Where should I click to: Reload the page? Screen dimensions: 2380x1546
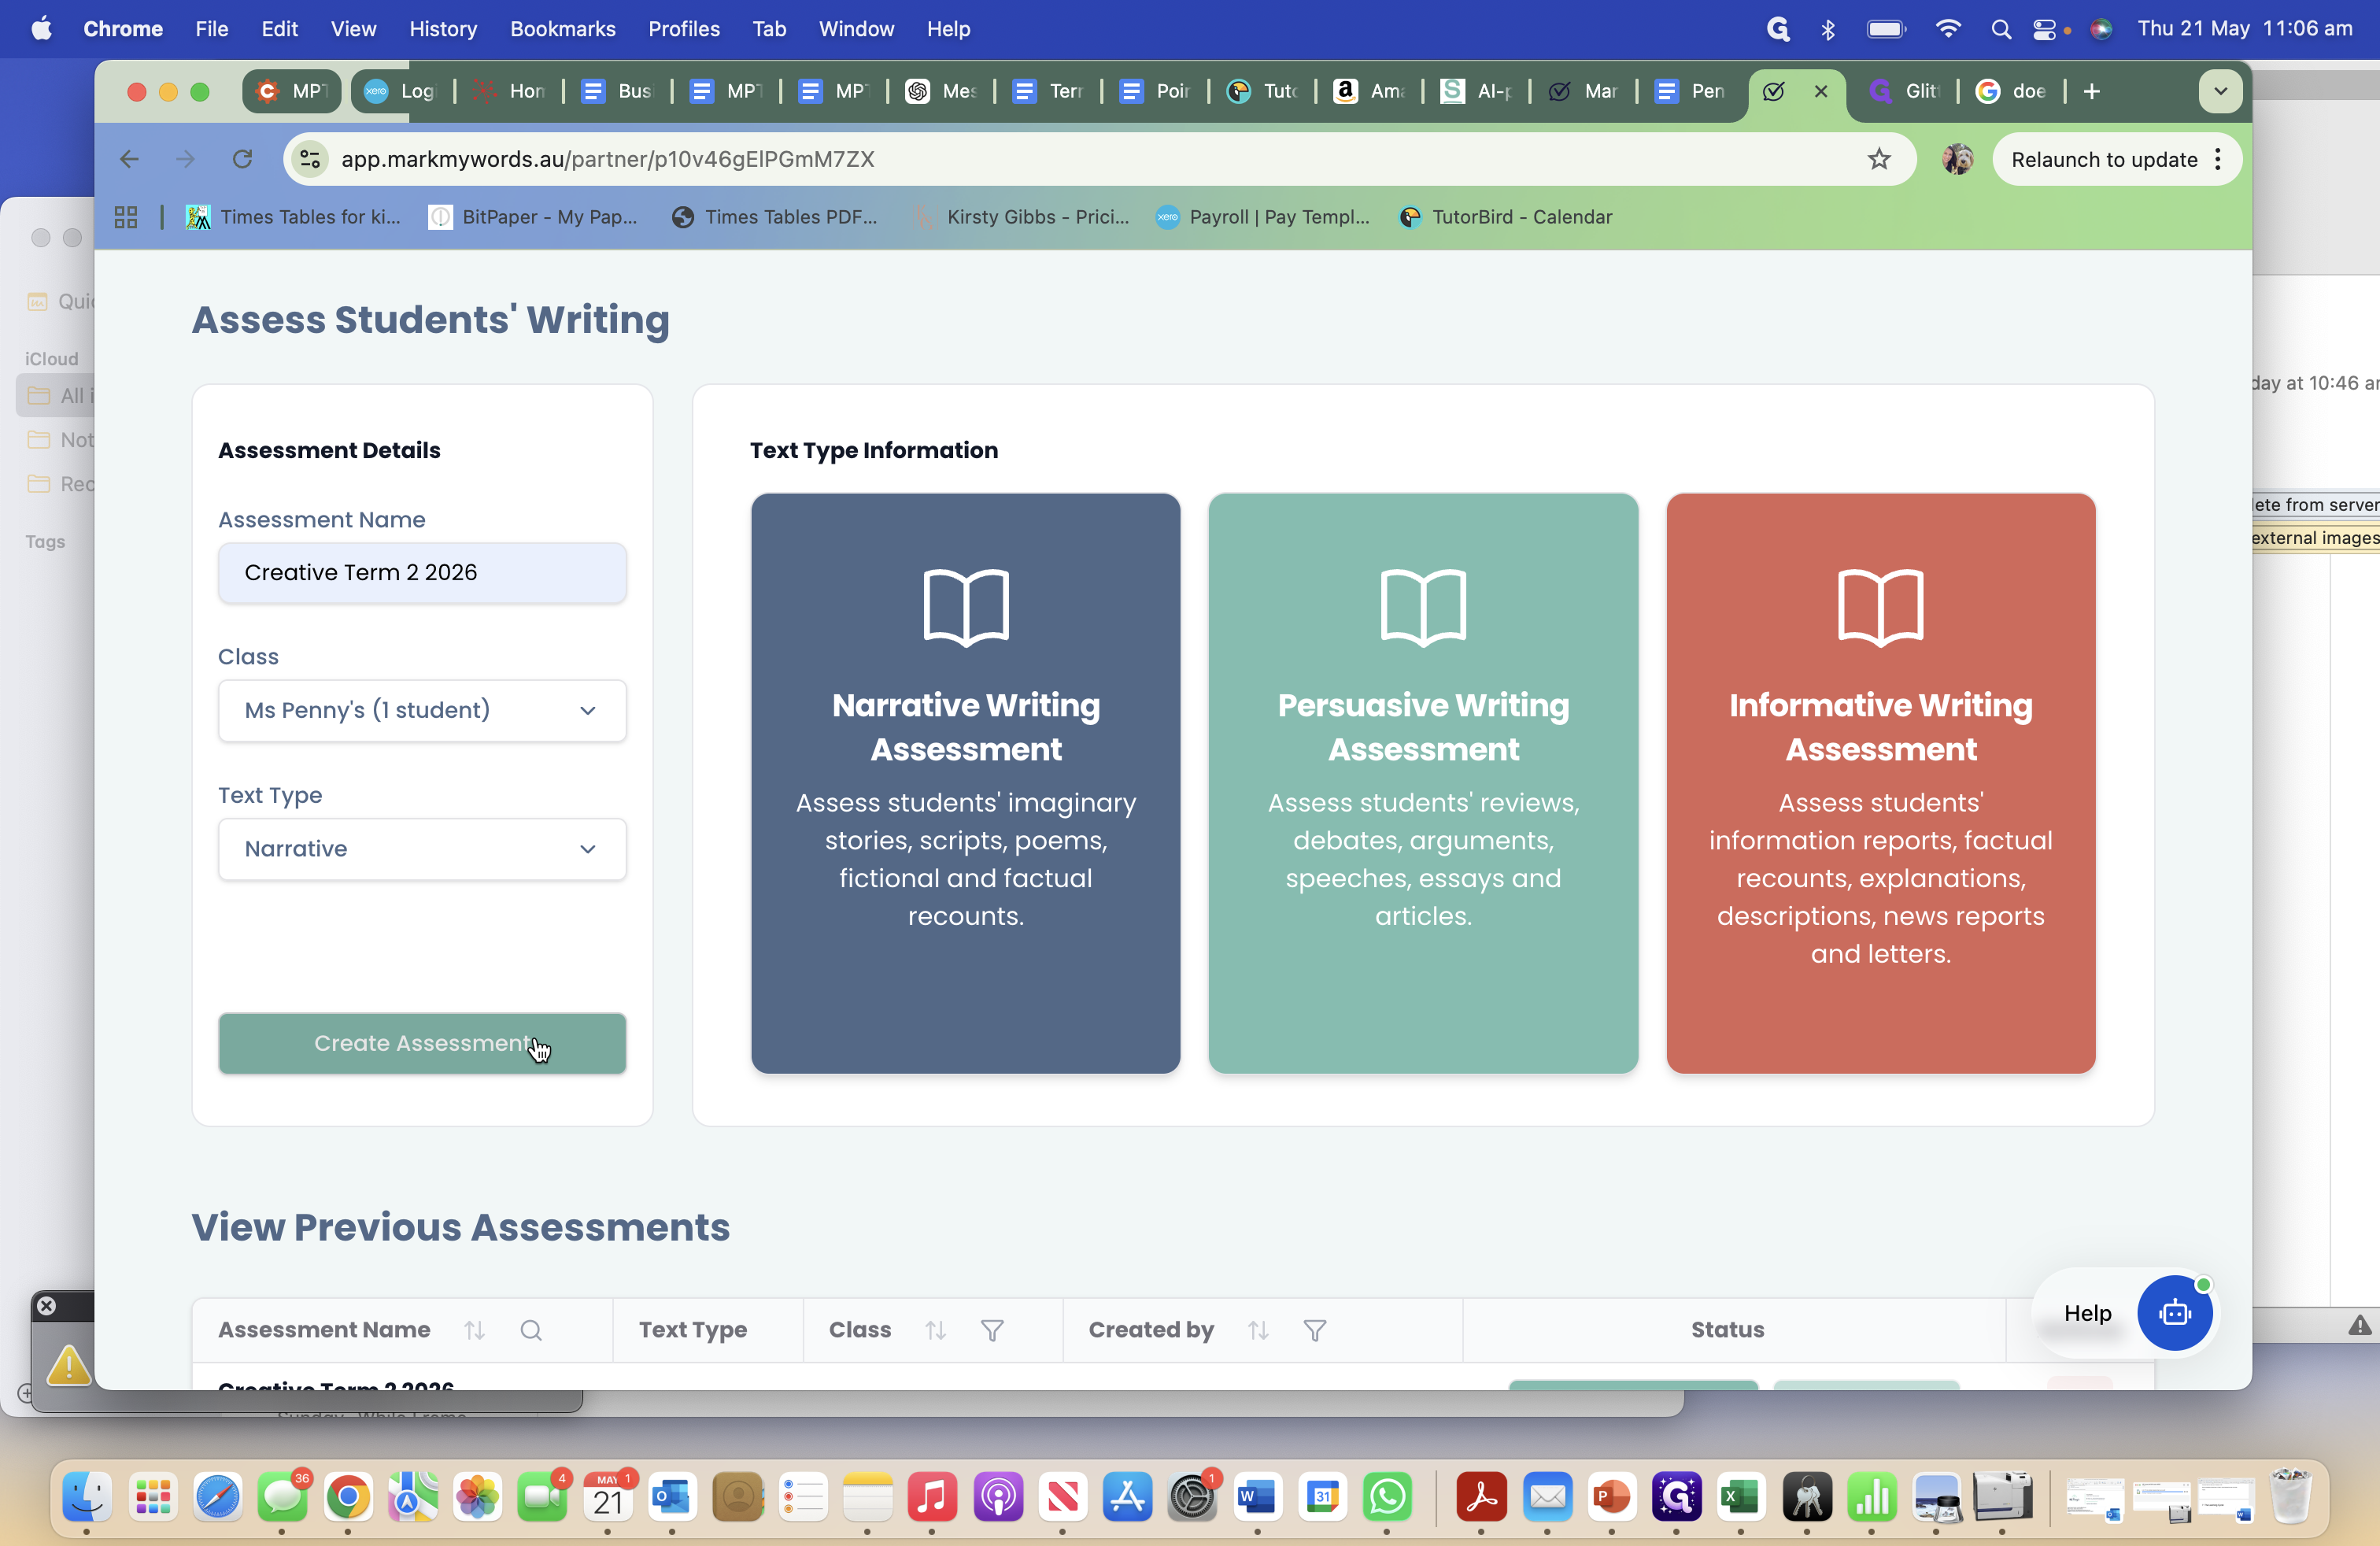(242, 159)
